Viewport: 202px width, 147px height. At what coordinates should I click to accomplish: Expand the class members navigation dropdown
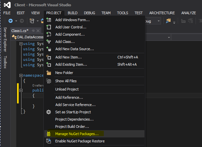[169, 37]
